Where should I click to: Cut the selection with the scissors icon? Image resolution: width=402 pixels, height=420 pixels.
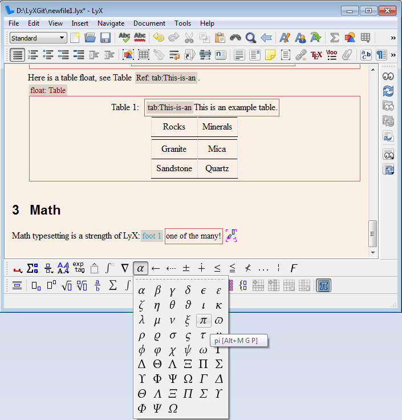tap(189, 38)
